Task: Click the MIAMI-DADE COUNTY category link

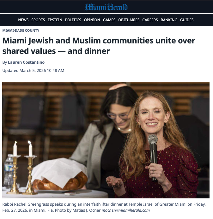Action: click(x=21, y=30)
